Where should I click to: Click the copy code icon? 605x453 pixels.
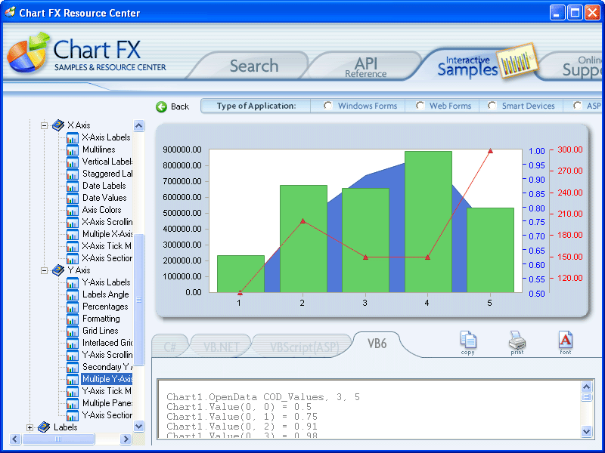470,340
